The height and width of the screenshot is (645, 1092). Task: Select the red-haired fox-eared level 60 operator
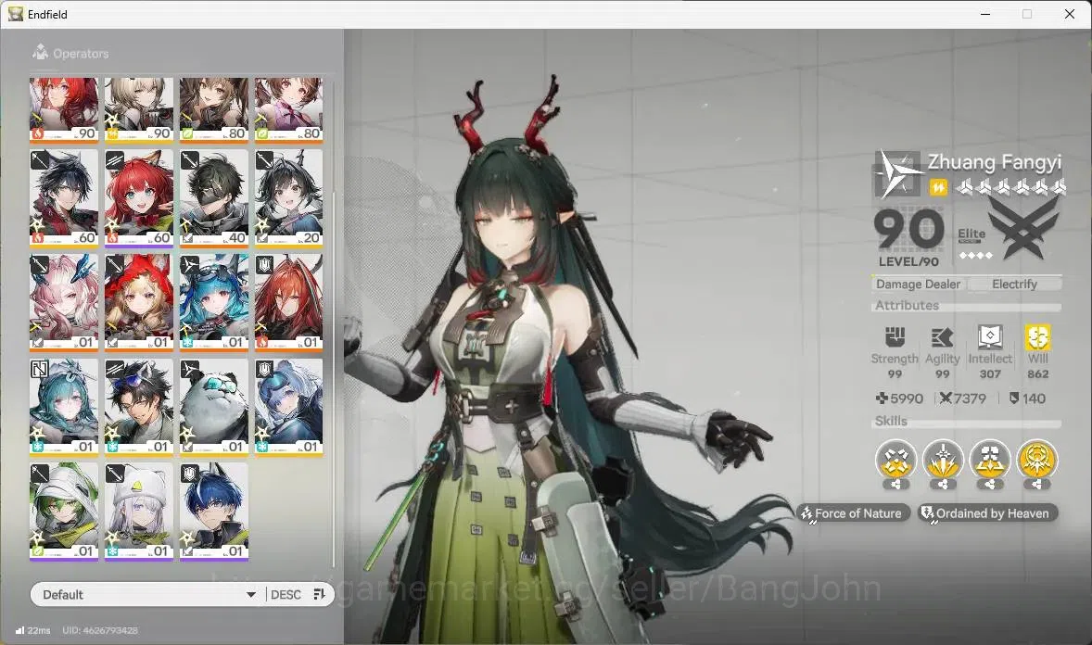tap(139, 197)
